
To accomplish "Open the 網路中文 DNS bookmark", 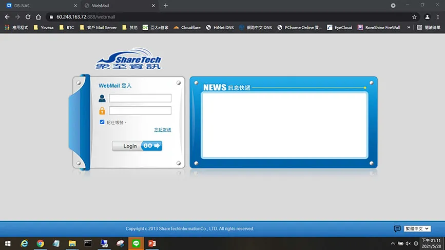I will 256,28.
